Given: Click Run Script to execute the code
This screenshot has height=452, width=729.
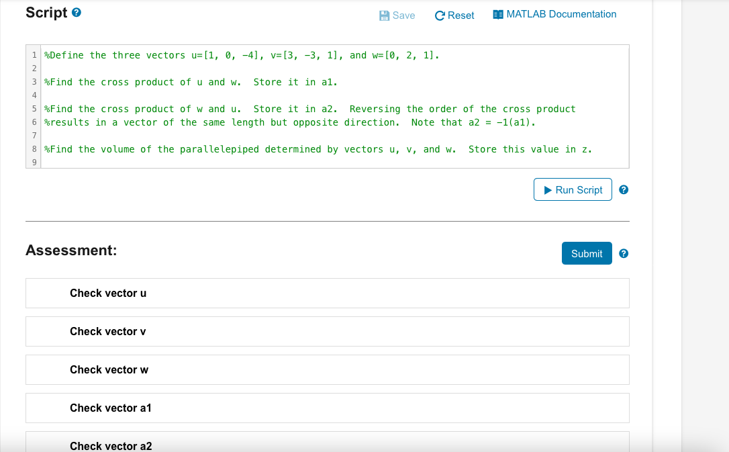Looking at the screenshot, I should (573, 189).
